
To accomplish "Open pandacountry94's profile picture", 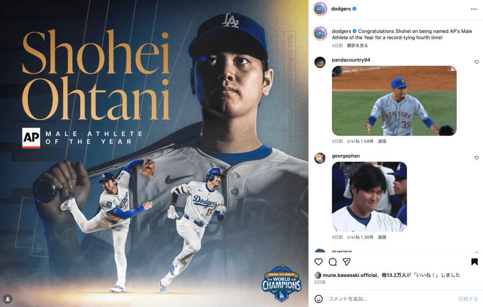I will pos(320,63).
